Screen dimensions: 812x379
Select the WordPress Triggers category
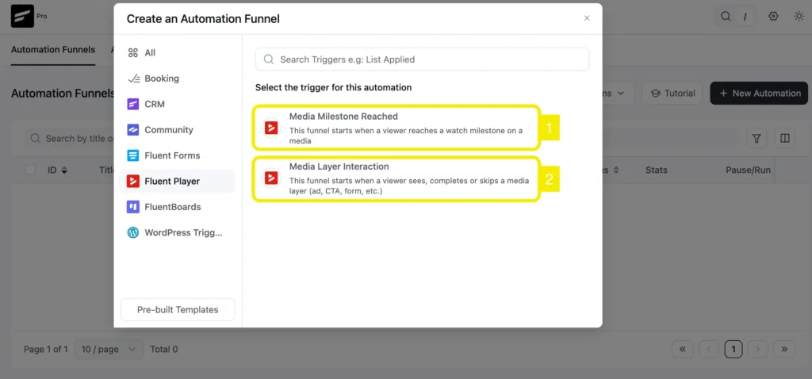coord(177,232)
